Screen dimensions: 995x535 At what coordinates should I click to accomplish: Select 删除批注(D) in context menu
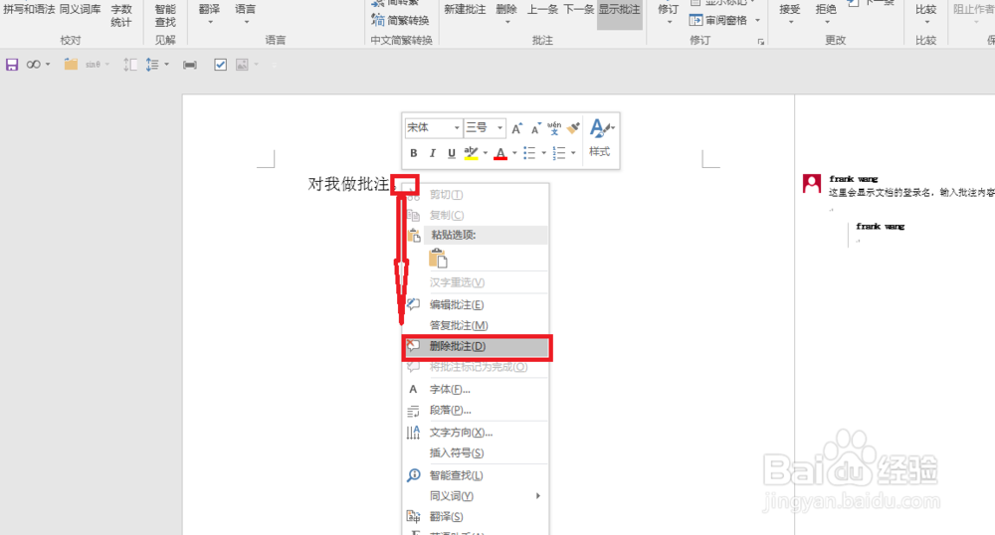[x=477, y=346]
